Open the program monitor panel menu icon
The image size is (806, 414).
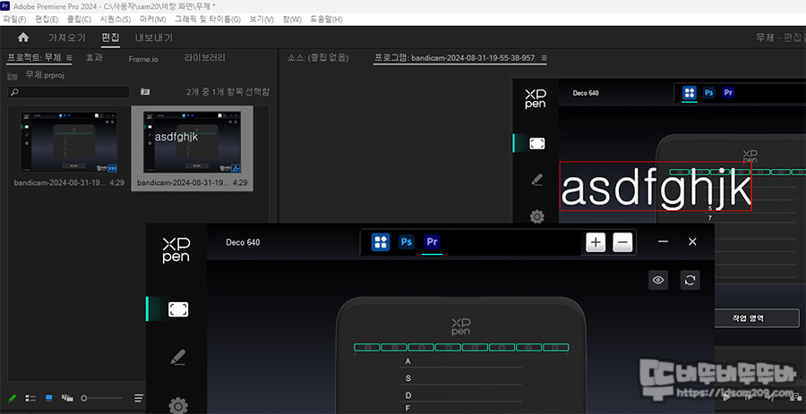[x=544, y=58]
